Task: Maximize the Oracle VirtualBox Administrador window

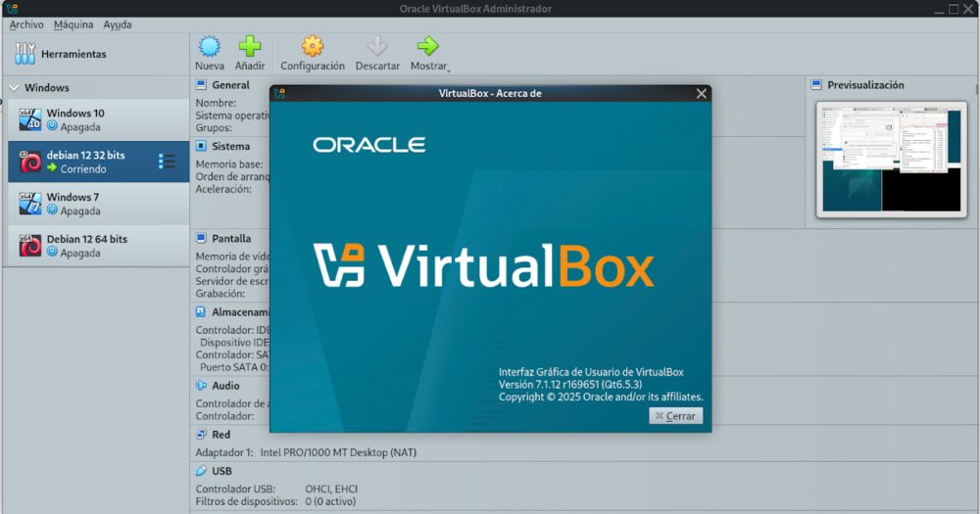Action: pos(954,9)
